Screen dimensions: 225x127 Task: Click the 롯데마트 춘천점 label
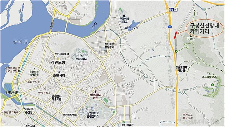(x=29, y=111)
